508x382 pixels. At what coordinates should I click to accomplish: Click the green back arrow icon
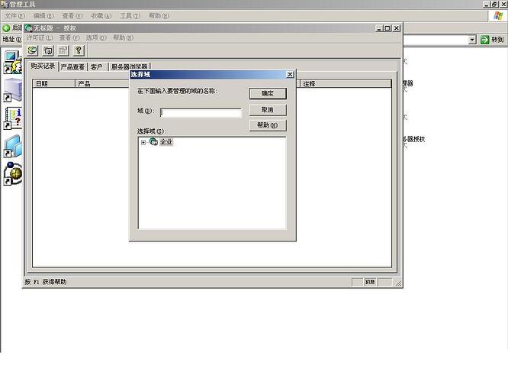coord(6,28)
